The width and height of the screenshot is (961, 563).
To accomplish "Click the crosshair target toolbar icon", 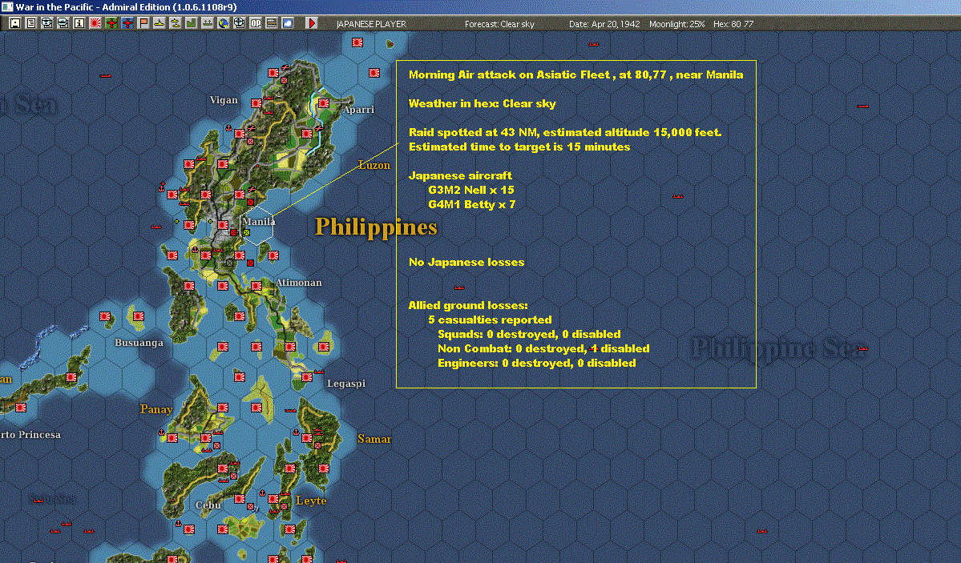I will (239, 23).
